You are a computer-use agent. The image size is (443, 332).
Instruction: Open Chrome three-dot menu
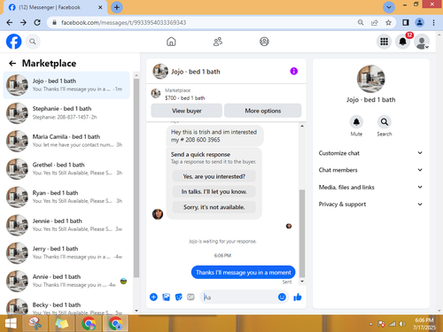(x=433, y=22)
